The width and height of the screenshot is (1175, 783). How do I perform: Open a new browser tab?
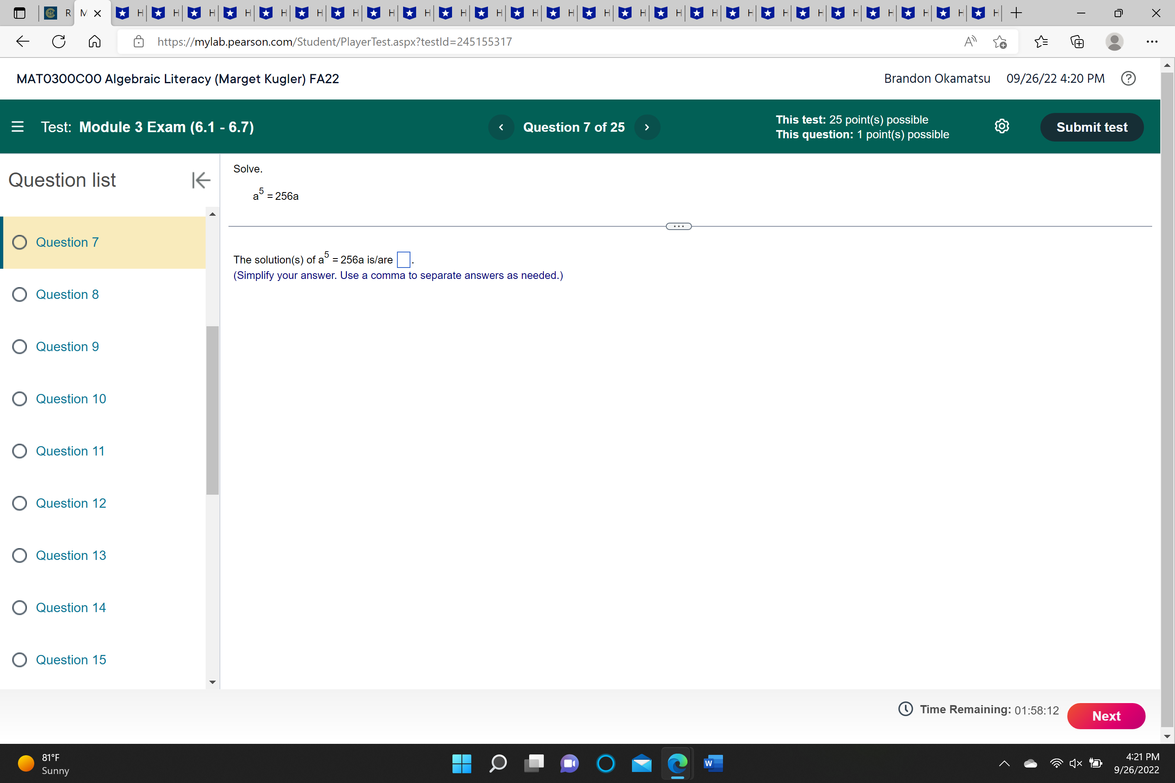click(1016, 13)
